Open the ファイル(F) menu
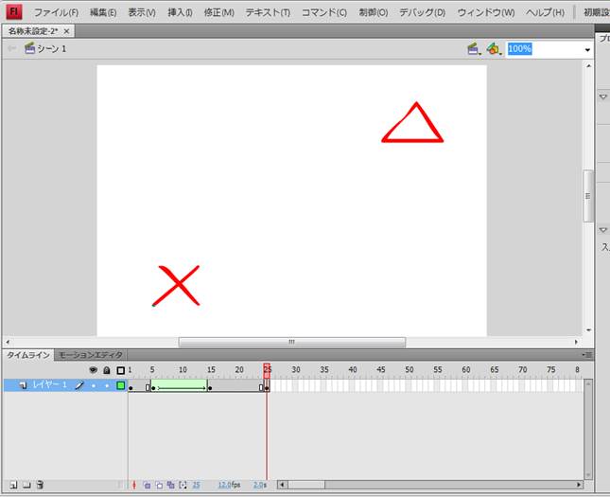Image resolution: width=610 pixels, height=497 pixels. 56,12
